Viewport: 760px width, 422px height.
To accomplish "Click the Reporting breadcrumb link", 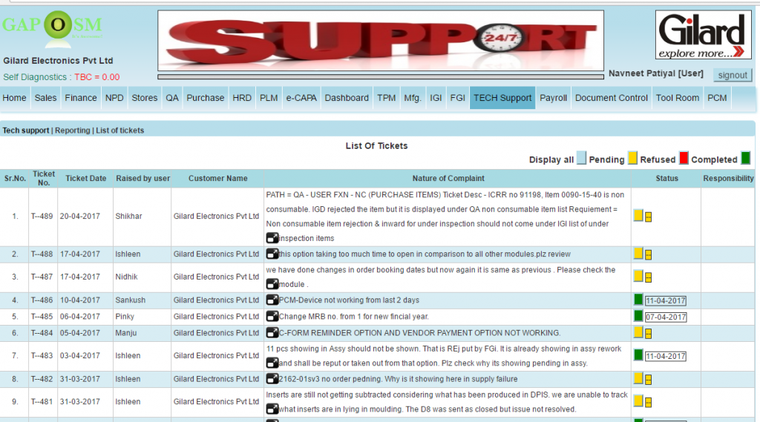I will [x=72, y=131].
